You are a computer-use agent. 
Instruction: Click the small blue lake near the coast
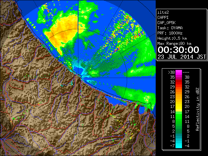click(142, 110)
